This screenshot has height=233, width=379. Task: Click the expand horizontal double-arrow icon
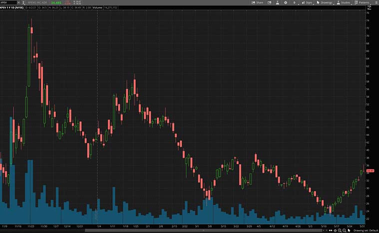[x=331, y=231]
